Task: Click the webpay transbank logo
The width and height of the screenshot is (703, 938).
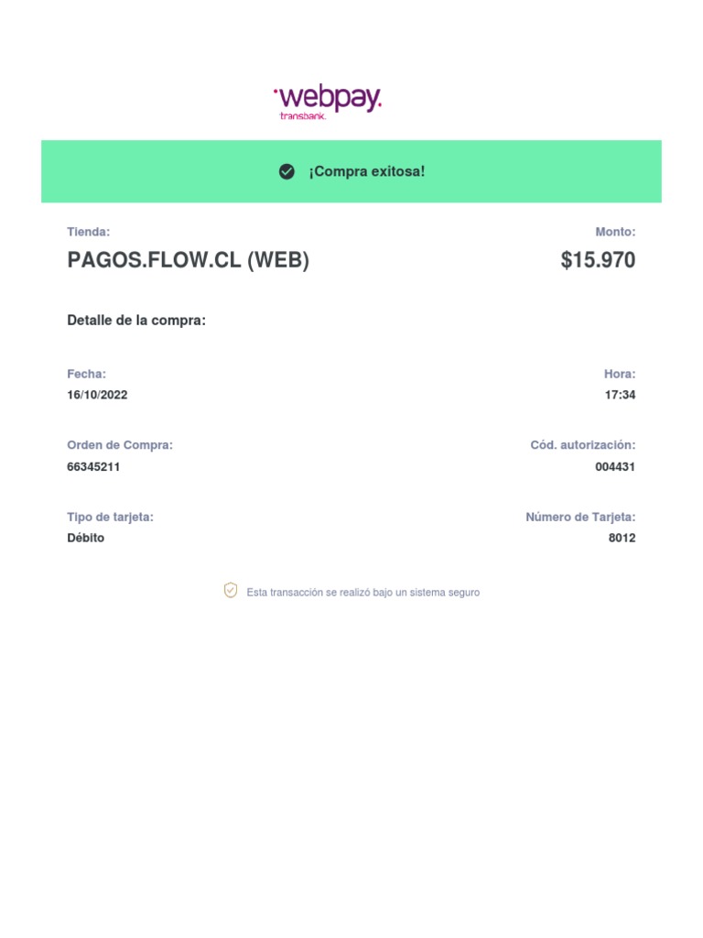Action: point(328,102)
